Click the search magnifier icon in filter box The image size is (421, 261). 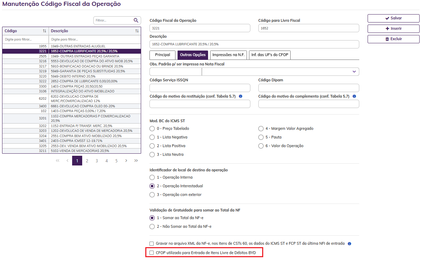pos(136,20)
